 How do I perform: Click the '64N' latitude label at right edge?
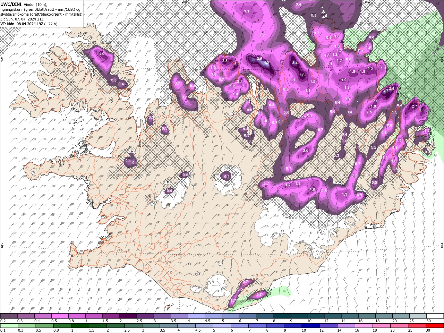[x=442, y=245]
